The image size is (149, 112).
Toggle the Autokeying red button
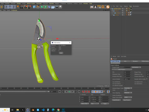[x=86, y=92]
